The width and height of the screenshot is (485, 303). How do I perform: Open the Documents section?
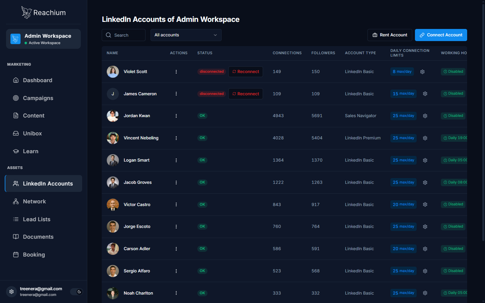(x=43, y=237)
